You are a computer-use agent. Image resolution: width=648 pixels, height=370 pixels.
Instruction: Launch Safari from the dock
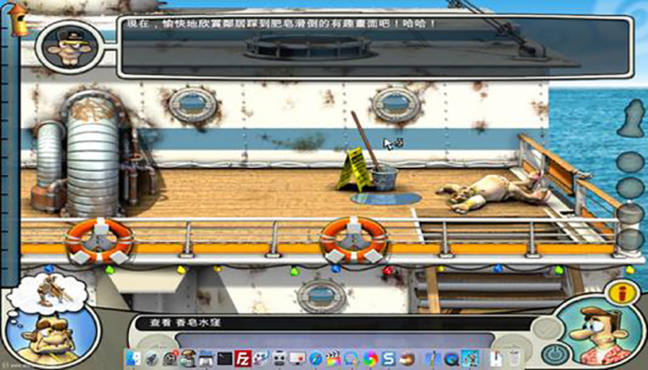tap(316, 358)
